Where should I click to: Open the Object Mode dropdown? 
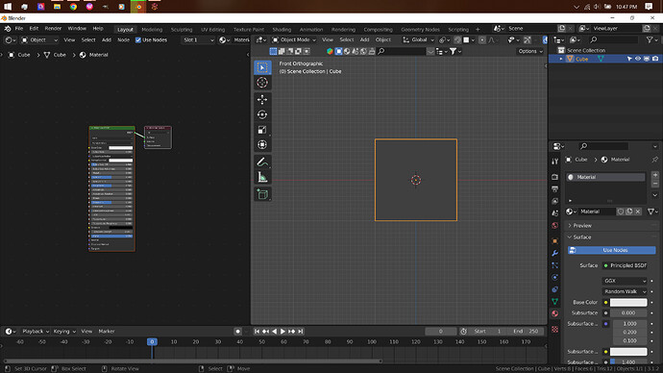294,39
